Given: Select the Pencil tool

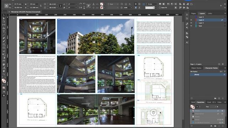Looking at the screenshot, I should (x=4, y=41).
